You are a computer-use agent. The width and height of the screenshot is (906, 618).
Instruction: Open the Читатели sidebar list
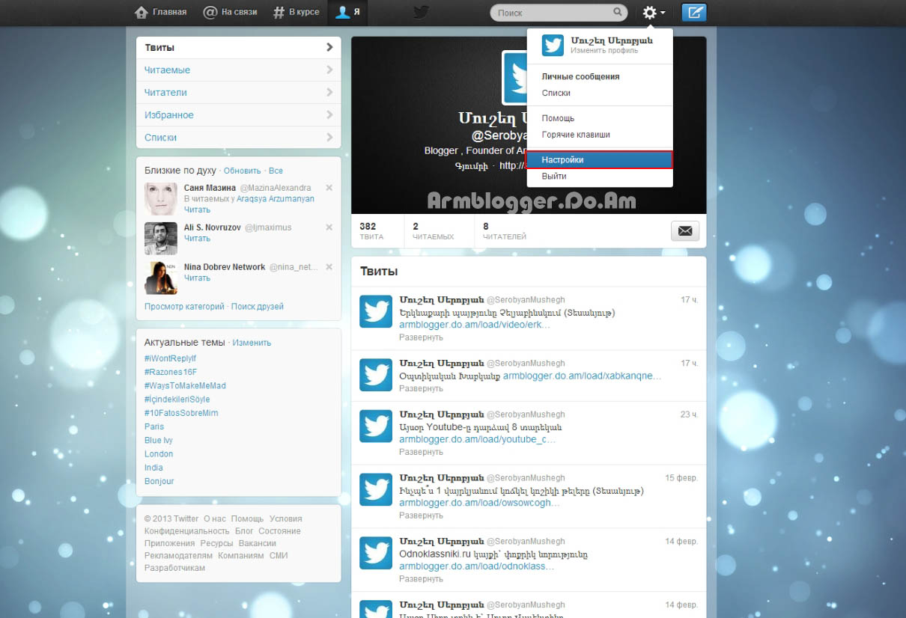click(x=239, y=92)
